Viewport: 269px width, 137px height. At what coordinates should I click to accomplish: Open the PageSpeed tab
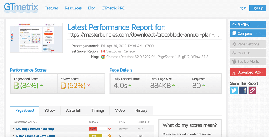[24, 110]
